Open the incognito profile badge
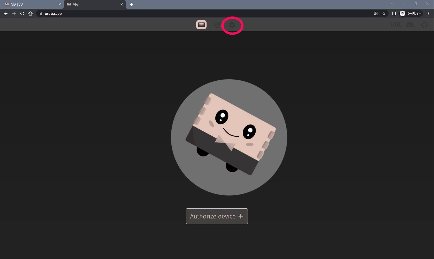434x259 pixels. point(411,13)
